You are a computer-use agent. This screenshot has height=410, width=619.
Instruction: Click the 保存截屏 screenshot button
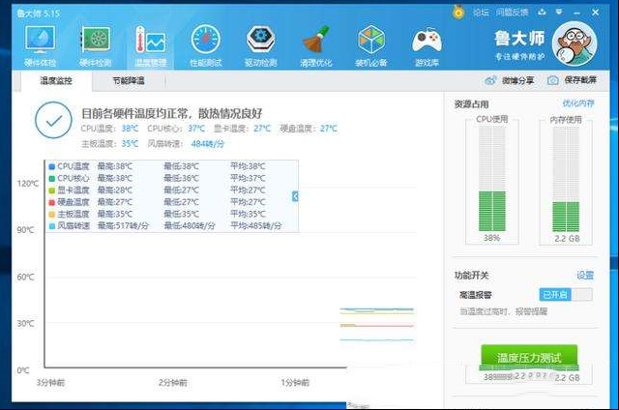tap(572, 80)
